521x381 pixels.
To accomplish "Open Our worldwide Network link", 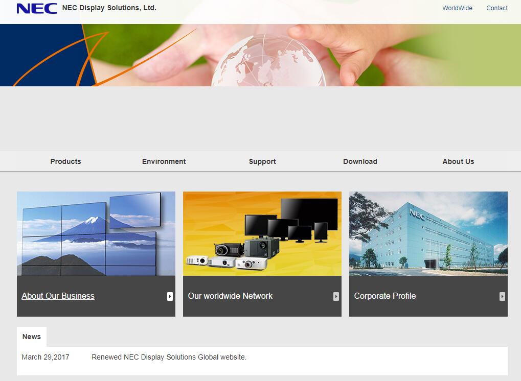I will pos(230,296).
